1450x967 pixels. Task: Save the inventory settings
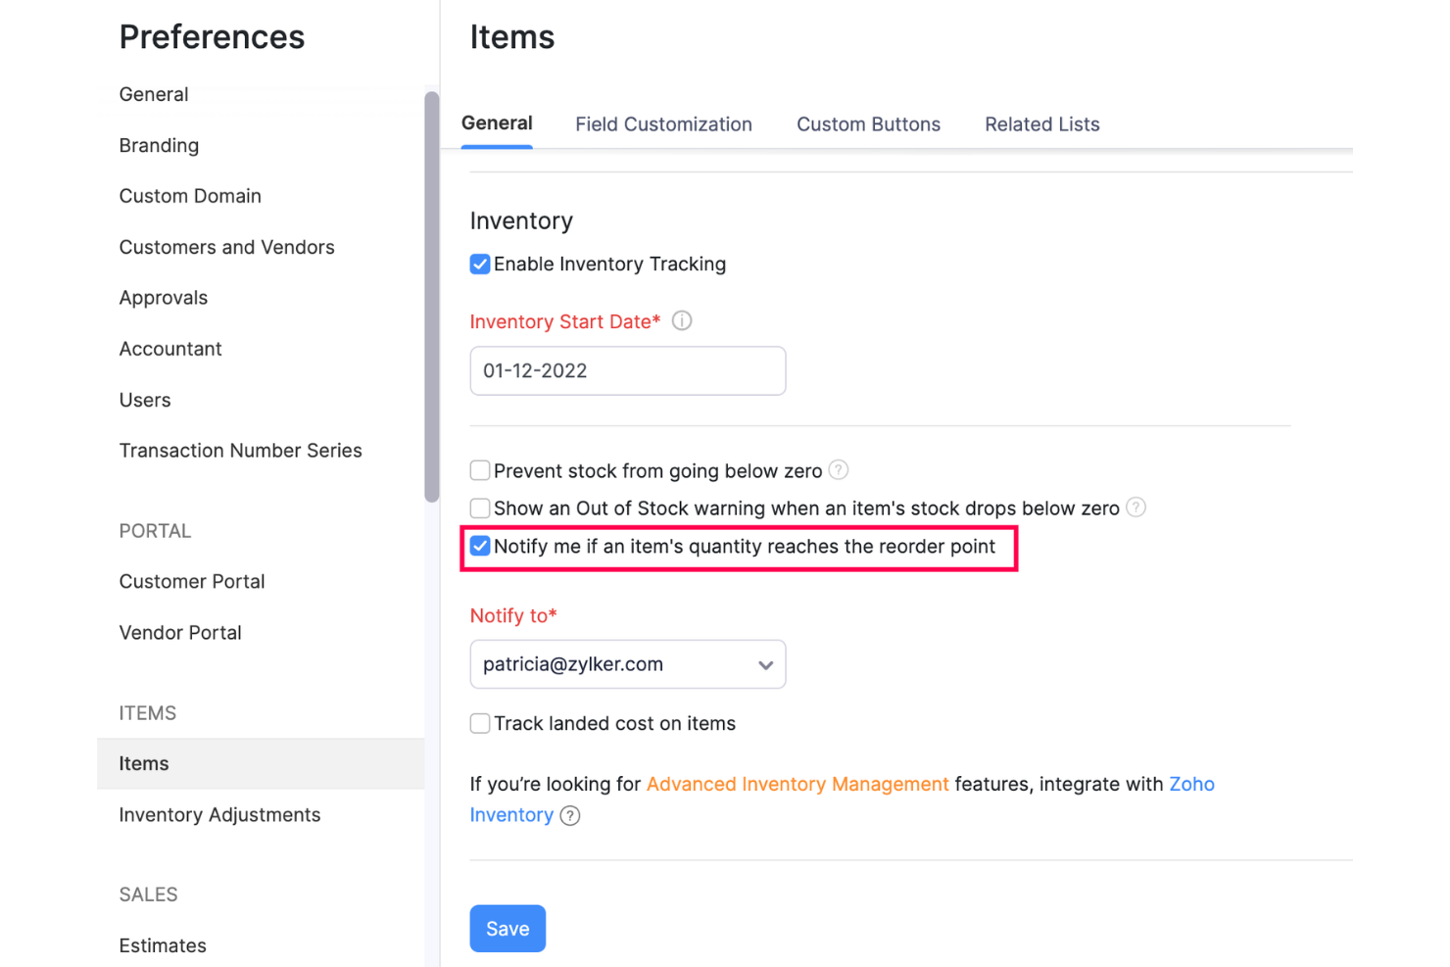click(507, 928)
